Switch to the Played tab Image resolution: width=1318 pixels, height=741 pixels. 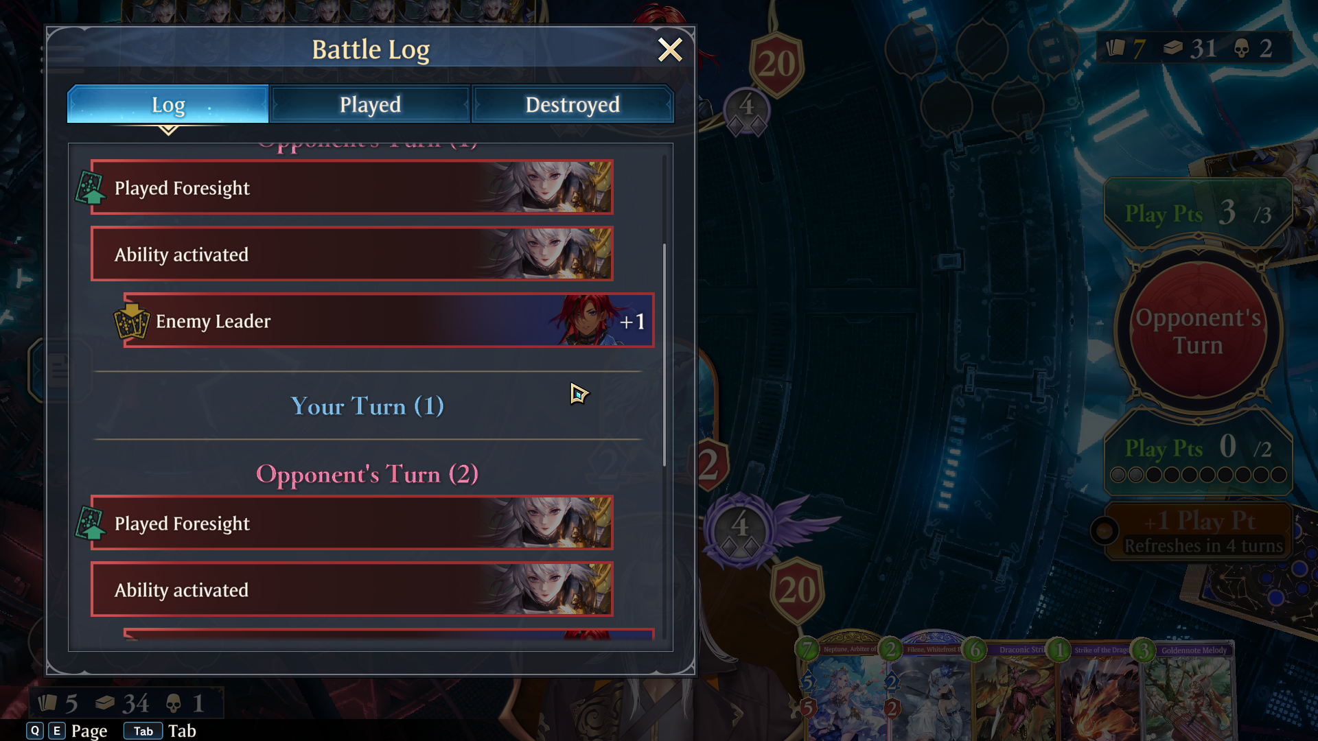click(370, 104)
